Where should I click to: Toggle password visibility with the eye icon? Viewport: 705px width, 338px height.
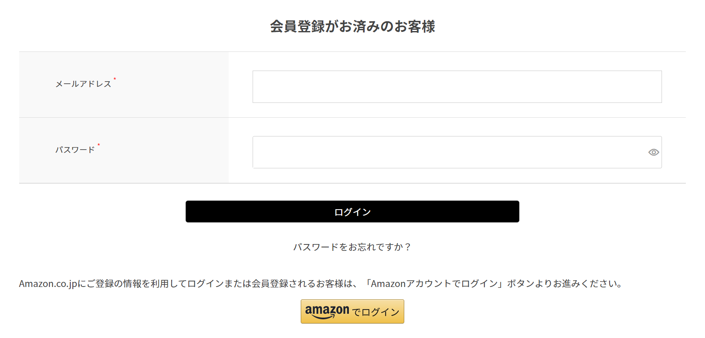coord(653,152)
